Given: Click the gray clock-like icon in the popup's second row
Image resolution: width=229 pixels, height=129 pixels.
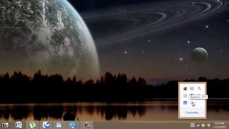Looking at the screenshot, I should coord(185,96).
